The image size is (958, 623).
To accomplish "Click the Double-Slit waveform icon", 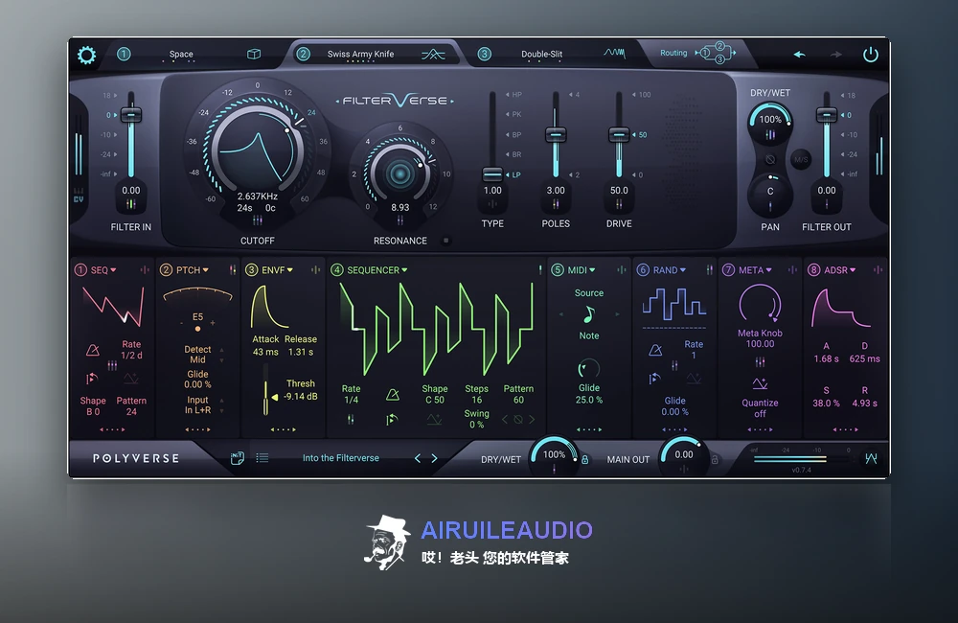I will point(615,53).
